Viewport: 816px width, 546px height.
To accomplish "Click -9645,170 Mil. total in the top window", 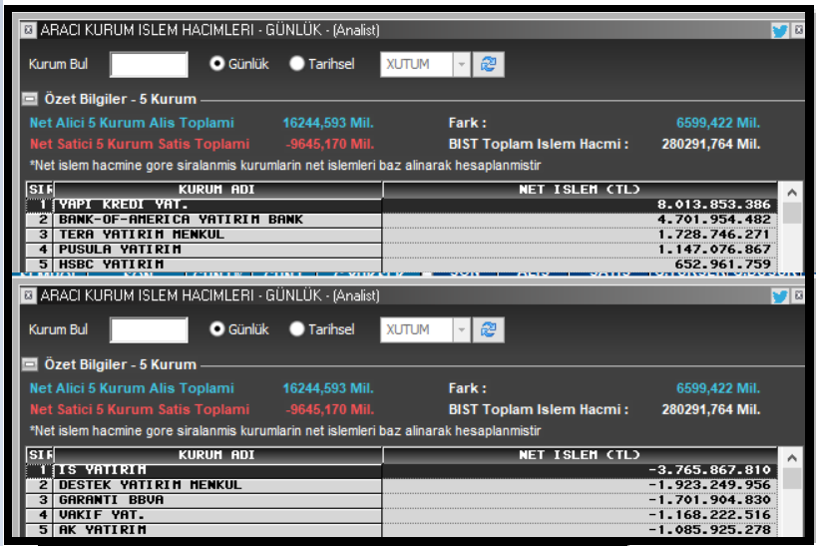I will click(x=330, y=144).
